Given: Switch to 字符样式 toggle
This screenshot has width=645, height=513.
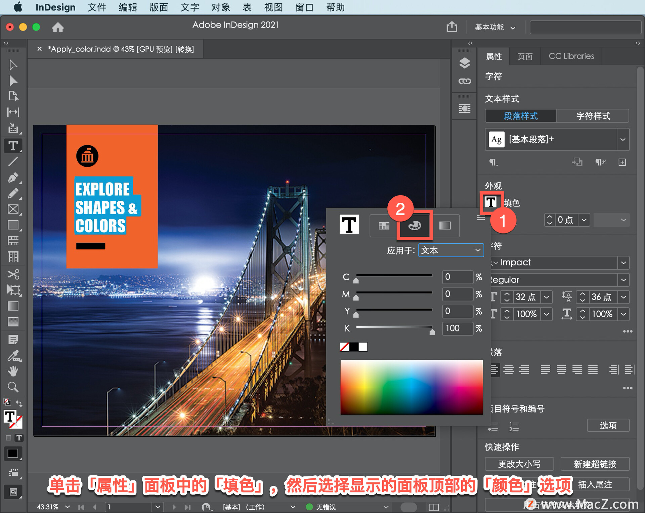Looking at the screenshot, I should [x=593, y=116].
